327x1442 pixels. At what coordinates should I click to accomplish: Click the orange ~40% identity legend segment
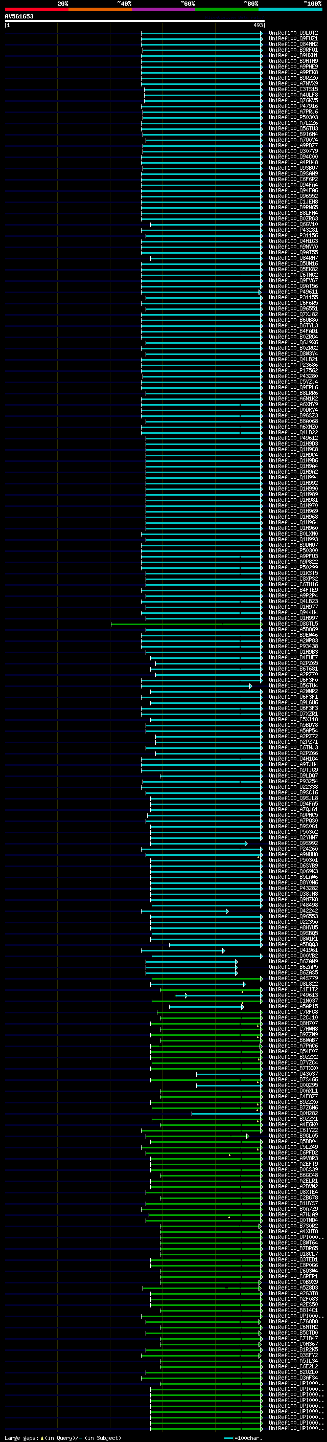pyautogui.click(x=100, y=9)
